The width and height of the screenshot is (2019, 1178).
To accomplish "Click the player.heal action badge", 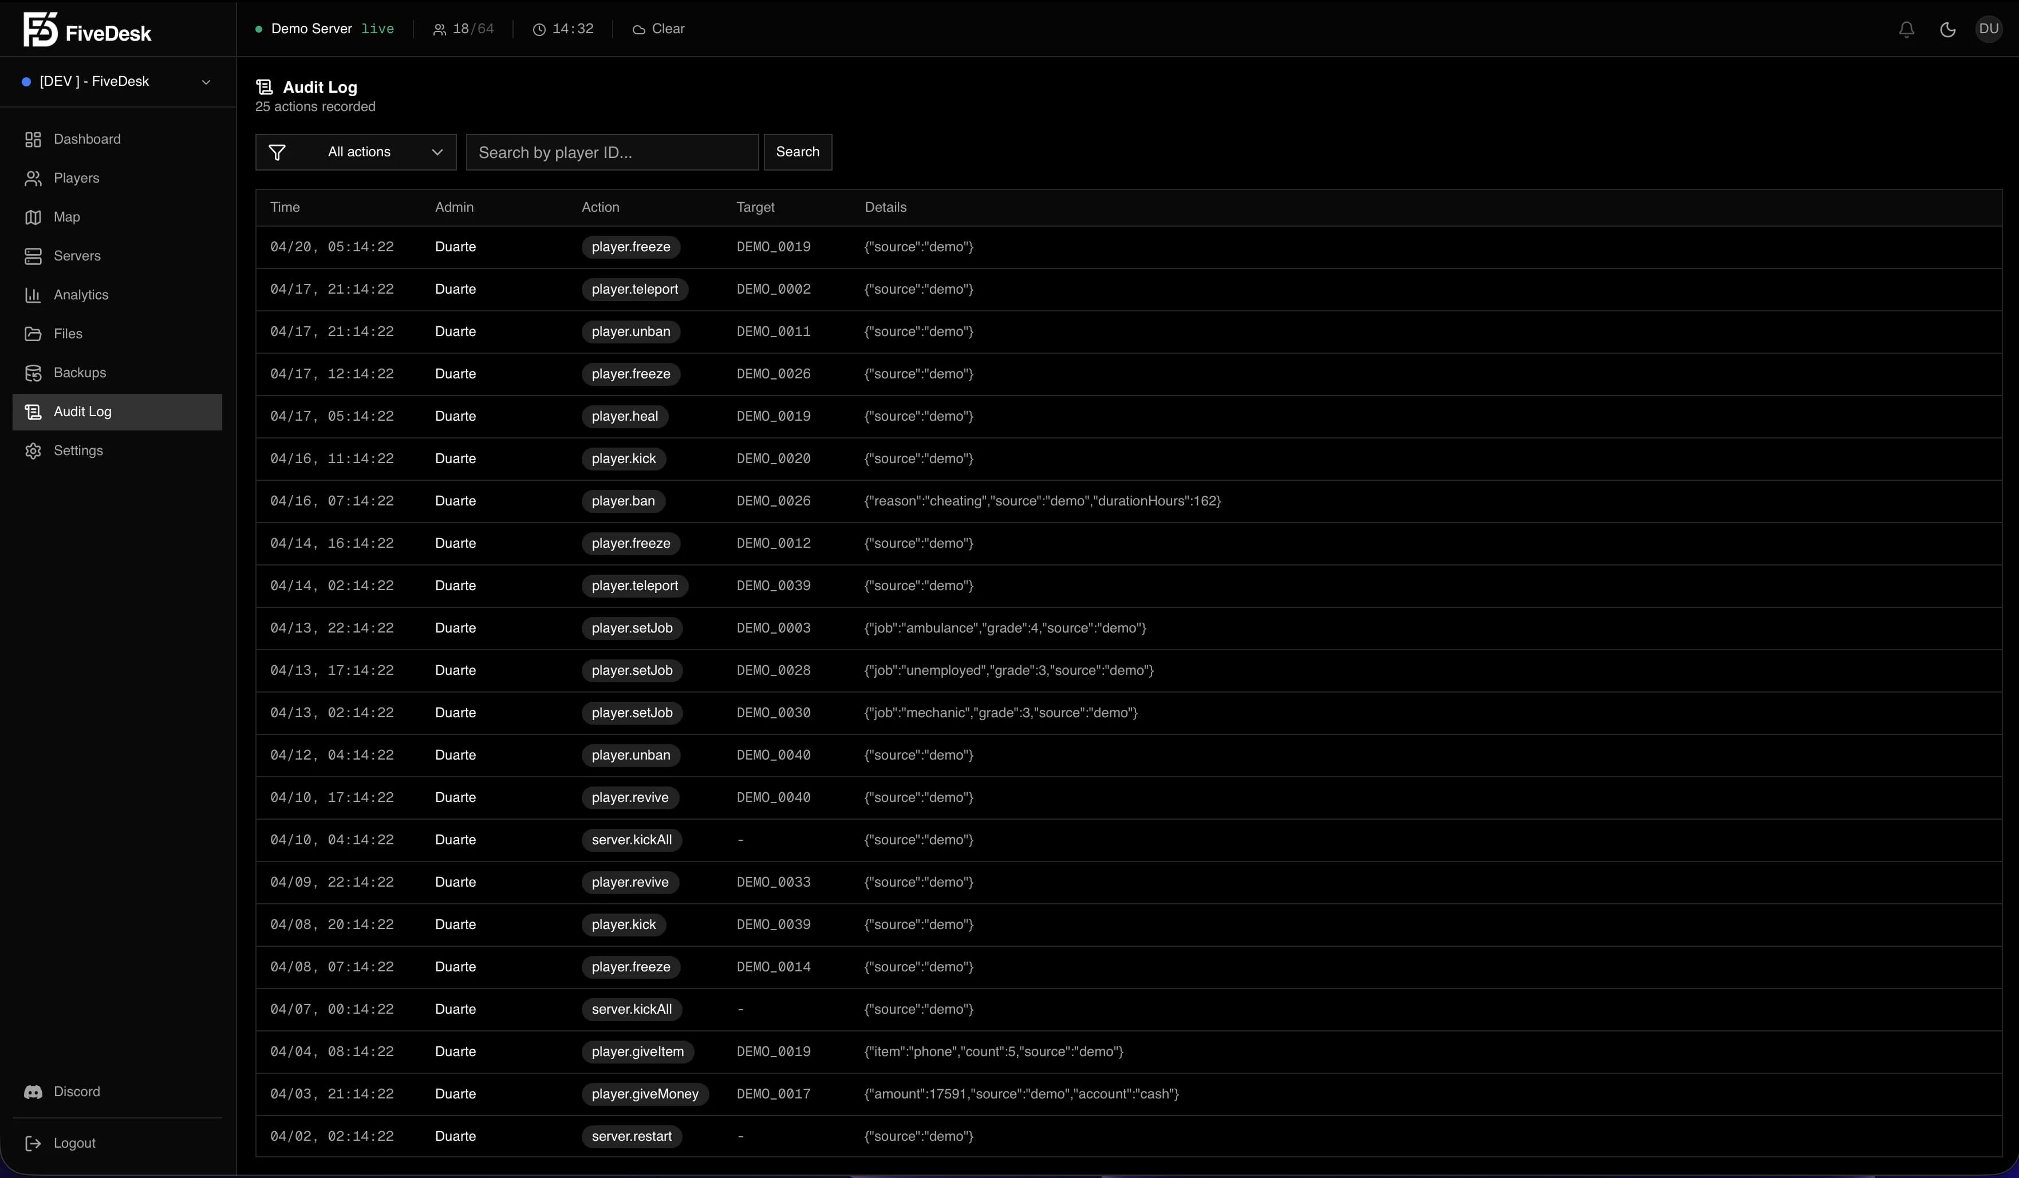I will click(x=625, y=417).
